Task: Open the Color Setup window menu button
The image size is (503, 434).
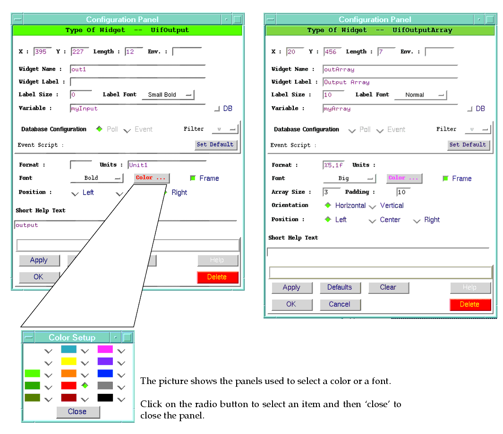Action: (29, 337)
